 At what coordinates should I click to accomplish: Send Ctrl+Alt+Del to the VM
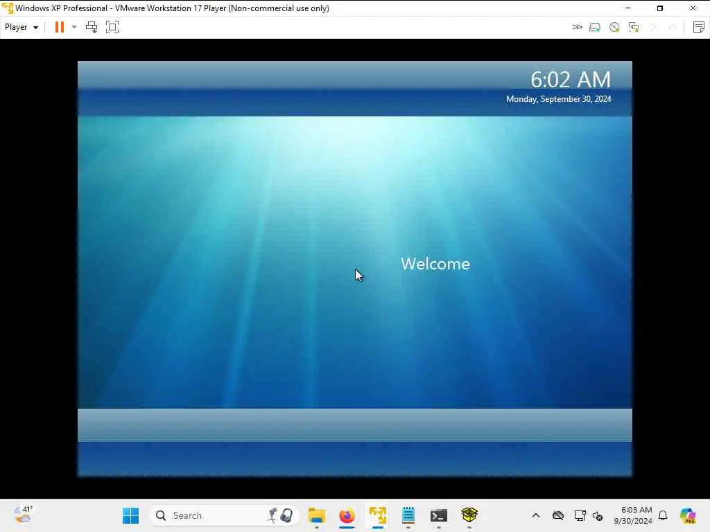click(92, 27)
